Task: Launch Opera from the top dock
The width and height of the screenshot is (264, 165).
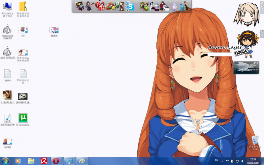Action: [x=99, y=6]
